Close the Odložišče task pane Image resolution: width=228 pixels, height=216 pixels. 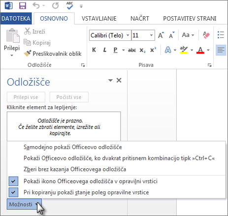119,80
